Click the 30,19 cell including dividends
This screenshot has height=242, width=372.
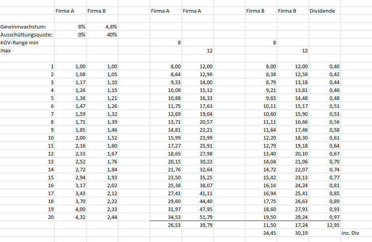click(x=293, y=233)
